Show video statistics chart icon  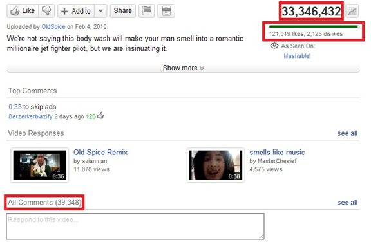point(352,11)
